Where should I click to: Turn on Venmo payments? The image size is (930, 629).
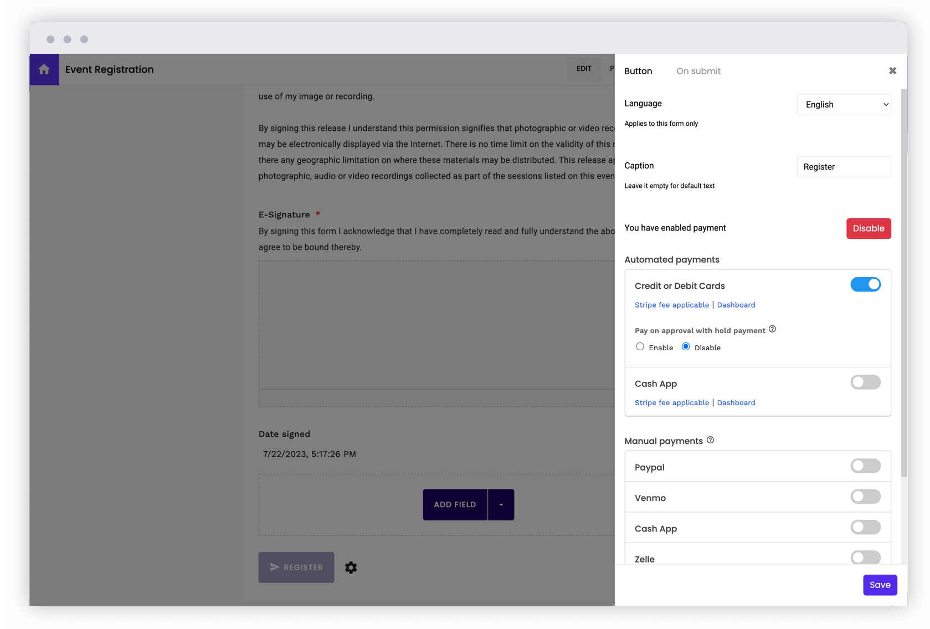tap(865, 497)
